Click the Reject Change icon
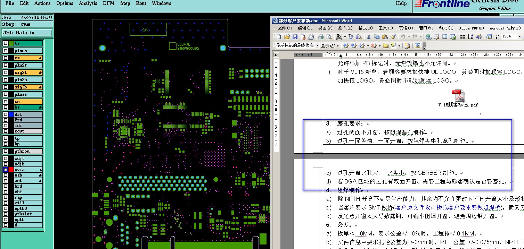Image resolution: width=524 pixels, height=249 pixels. click(x=374, y=46)
